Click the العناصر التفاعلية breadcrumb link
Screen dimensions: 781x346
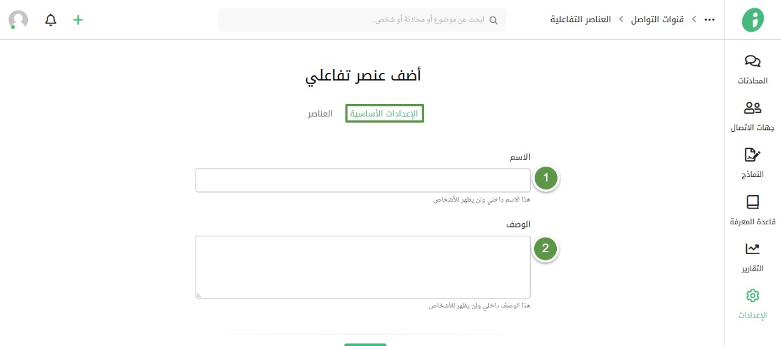(x=580, y=20)
